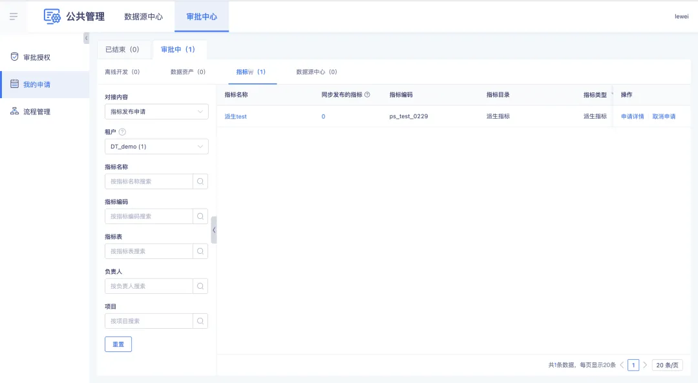Select page 1 in pagination
Screen dimensions: 698x383
point(633,365)
